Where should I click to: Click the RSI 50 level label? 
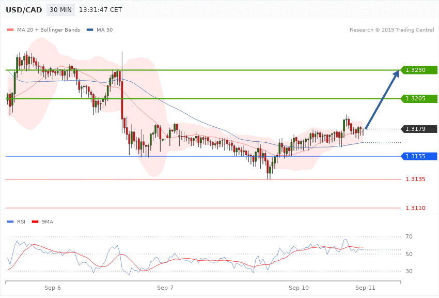[409, 254]
